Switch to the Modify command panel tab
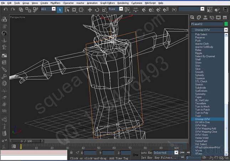Image resolution: width=230 pixels, height=161 pixels. (x=199, y=17)
